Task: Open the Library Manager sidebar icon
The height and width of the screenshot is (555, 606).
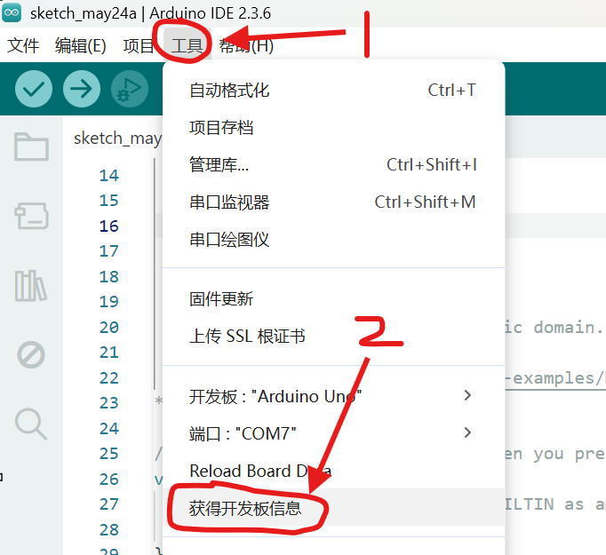Action: [x=31, y=285]
